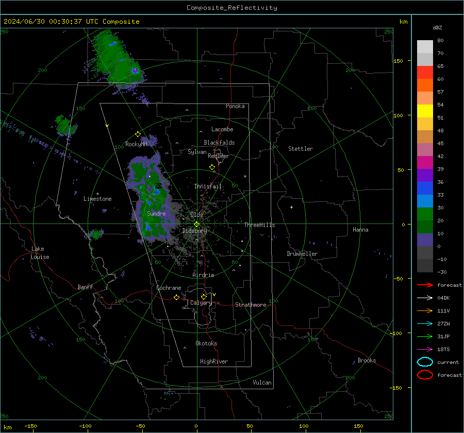Click the Sundre label
This screenshot has width=464, height=433.
tap(156, 214)
